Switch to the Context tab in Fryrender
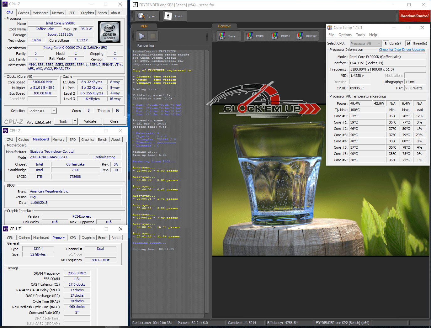Viewport: 431px width, 328px height. click(x=224, y=26)
